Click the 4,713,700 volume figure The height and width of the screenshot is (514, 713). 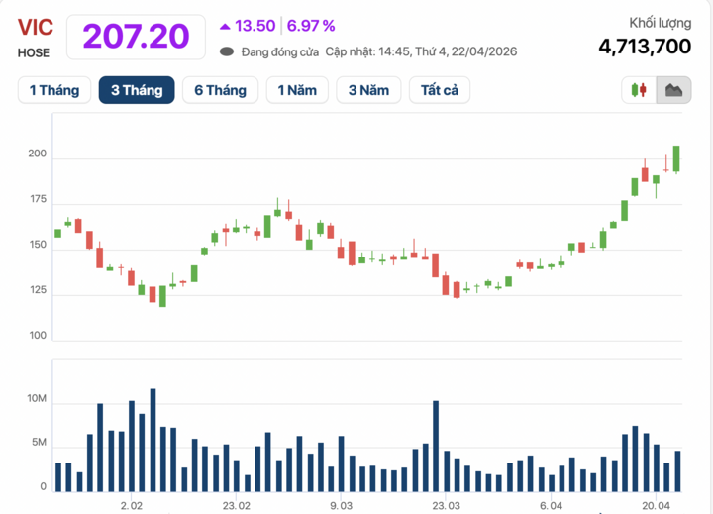point(644,46)
